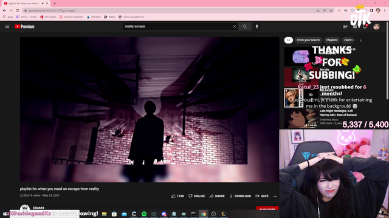
Task: Save the video to a playlist
Action: (x=262, y=196)
